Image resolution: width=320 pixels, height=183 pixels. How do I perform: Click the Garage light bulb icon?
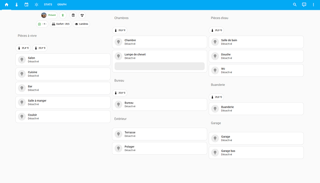(215, 138)
